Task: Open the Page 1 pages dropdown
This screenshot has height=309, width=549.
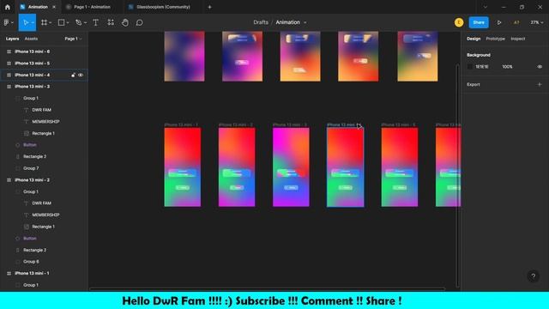Action: (73, 39)
